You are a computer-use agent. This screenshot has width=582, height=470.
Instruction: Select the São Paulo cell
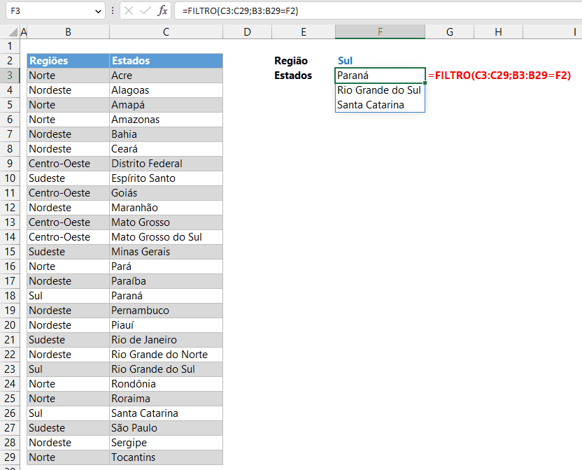pyautogui.click(x=166, y=427)
